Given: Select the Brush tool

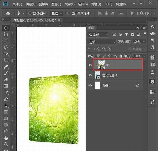Looking at the screenshot, I should coord(6,73).
